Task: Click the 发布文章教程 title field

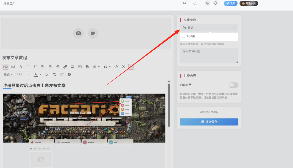Action: coord(86,58)
